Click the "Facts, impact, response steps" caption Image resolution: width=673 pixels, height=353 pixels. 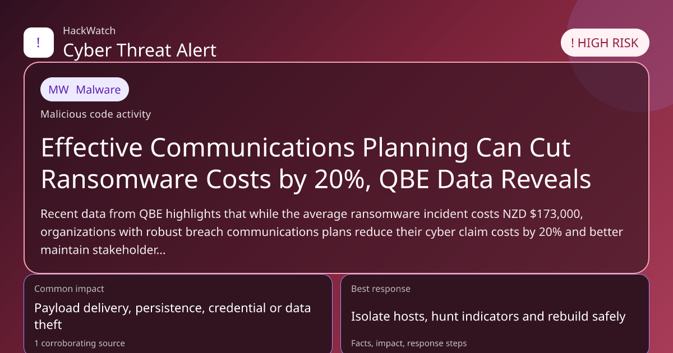[x=409, y=343]
